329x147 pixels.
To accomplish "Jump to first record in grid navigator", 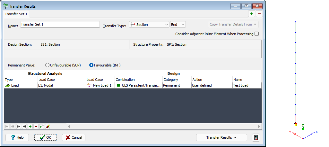I will 7,127.
